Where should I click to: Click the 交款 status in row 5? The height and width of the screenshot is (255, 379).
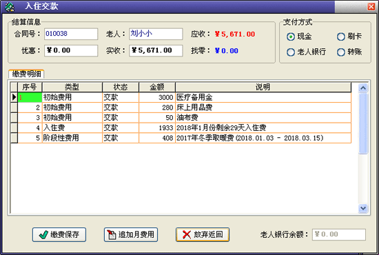tap(121, 138)
